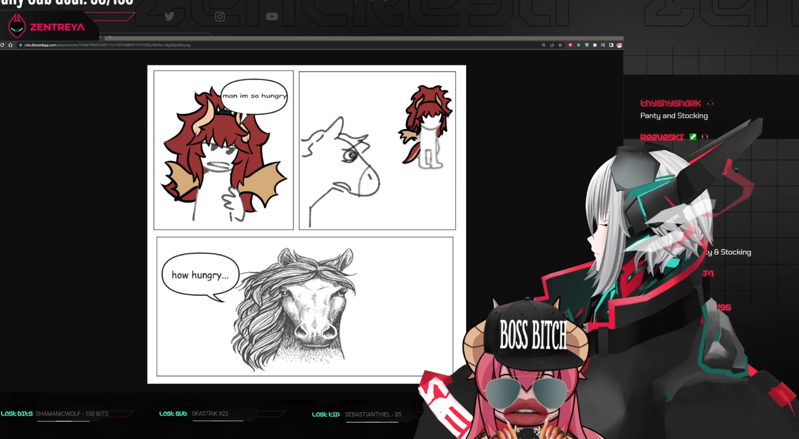Toggle the browser side panel icon

[x=611, y=45]
